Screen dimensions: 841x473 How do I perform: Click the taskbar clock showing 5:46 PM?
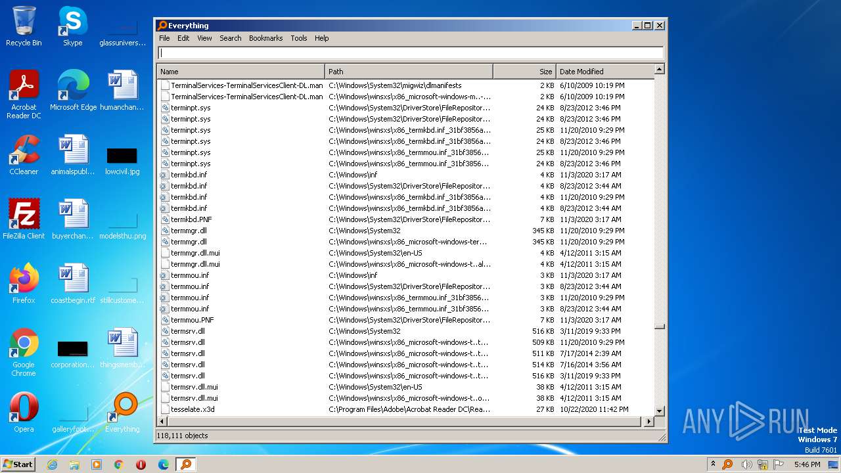coord(807,464)
